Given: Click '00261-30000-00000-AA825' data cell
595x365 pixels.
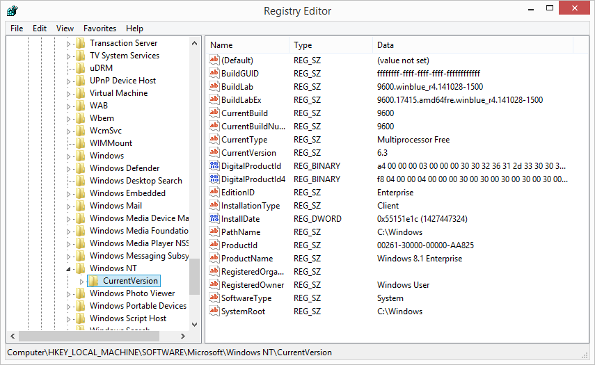Looking at the screenshot, I should (x=425, y=245).
